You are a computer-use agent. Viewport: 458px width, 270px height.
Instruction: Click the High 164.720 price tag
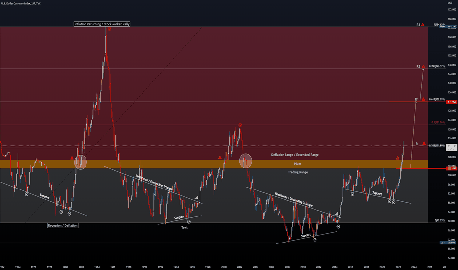(x=448, y=27)
